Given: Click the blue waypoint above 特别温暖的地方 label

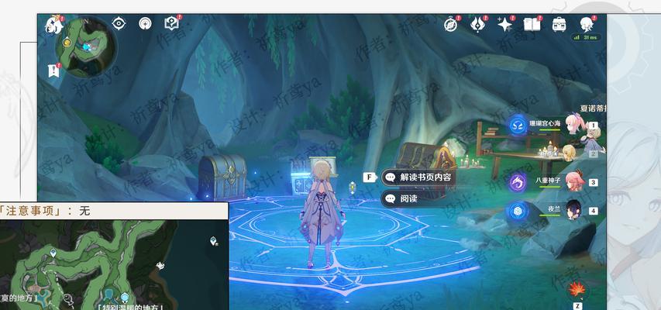Looking at the screenshot, I should pos(124,298).
